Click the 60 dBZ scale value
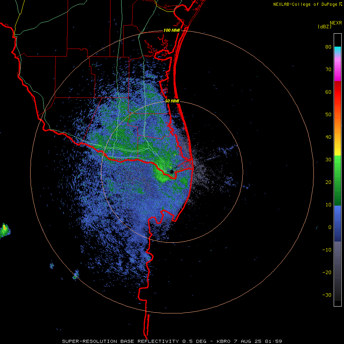344x344 pixels. pos(328,92)
